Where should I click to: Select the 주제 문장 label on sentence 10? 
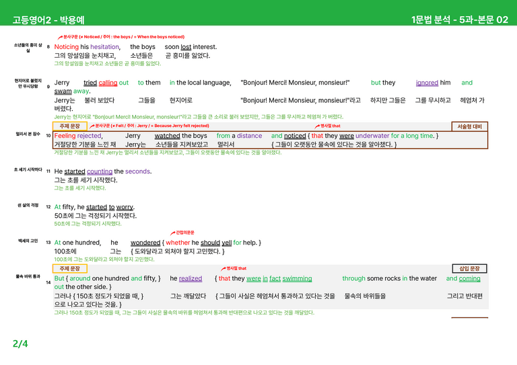[x=70, y=126]
